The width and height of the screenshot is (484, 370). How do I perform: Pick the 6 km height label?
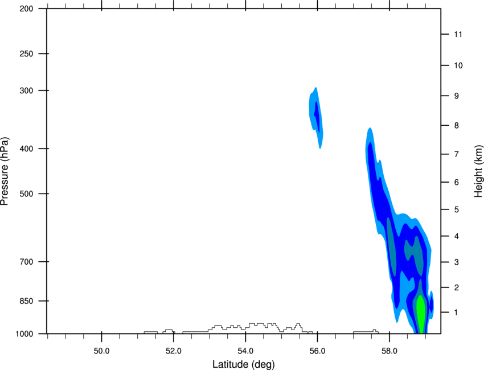tap(456, 182)
